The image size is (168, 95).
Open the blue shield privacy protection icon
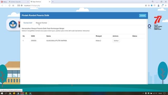[x=152, y=6]
